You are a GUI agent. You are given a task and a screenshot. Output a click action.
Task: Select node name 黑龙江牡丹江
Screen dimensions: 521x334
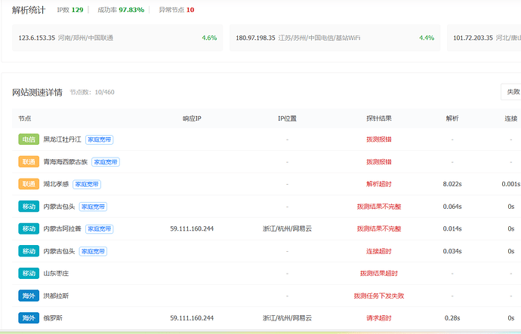pos(62,139)
